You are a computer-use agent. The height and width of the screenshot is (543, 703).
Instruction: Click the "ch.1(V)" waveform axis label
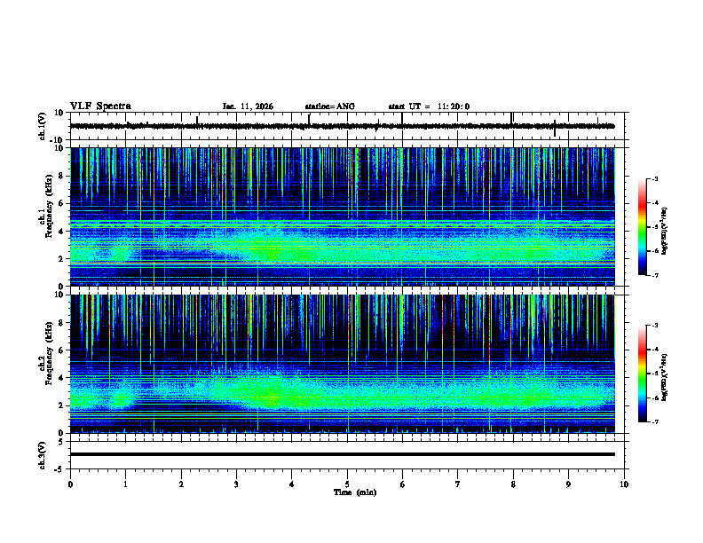42,126
